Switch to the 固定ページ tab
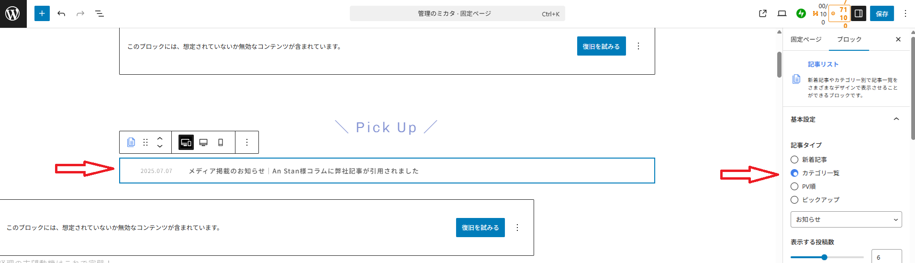 pyautogui.click(x=806, y=39)
